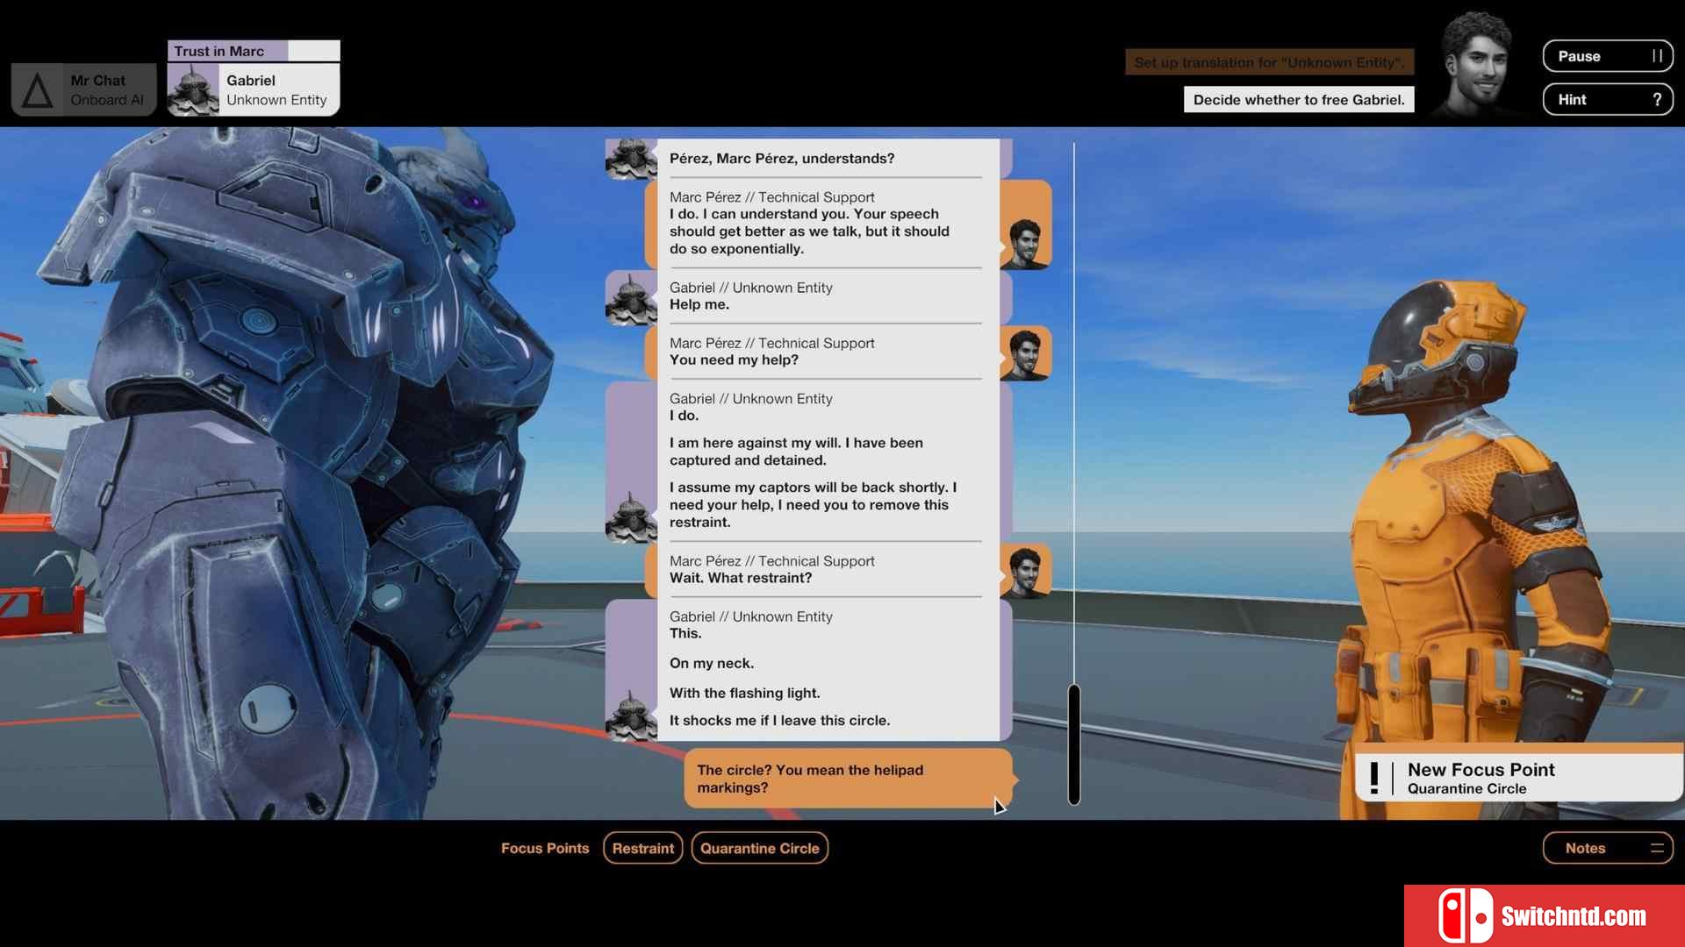Viewport: 1685px width, 947px height.
Task: Click the Trust in Marc meter
Action: pyautogui.click(x=254, y=51)
